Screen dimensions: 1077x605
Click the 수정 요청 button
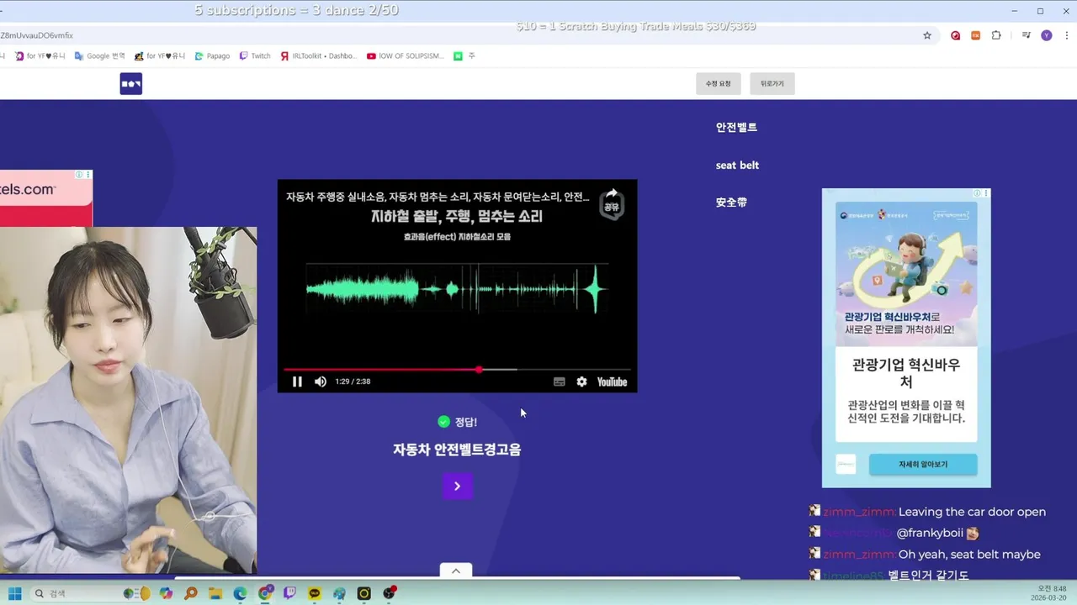[718, 83]
